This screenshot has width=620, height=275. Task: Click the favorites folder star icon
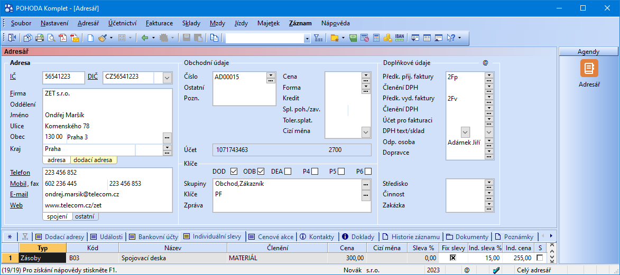pos(335,38)
